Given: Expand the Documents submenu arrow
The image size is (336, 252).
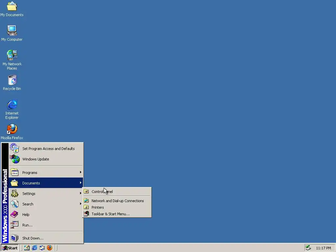Looking at the screenshot, I should tap(81, 183).
